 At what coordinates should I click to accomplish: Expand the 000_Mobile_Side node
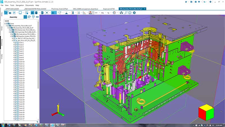10,30
